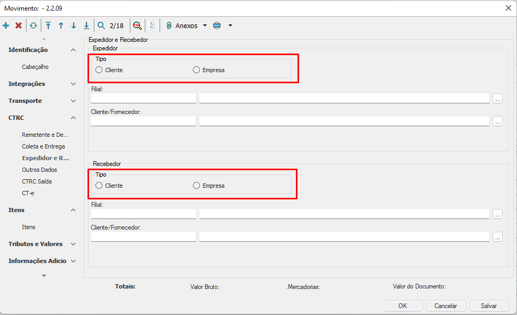
Task: Go to first record arrow icon
Action: [48, 25]
